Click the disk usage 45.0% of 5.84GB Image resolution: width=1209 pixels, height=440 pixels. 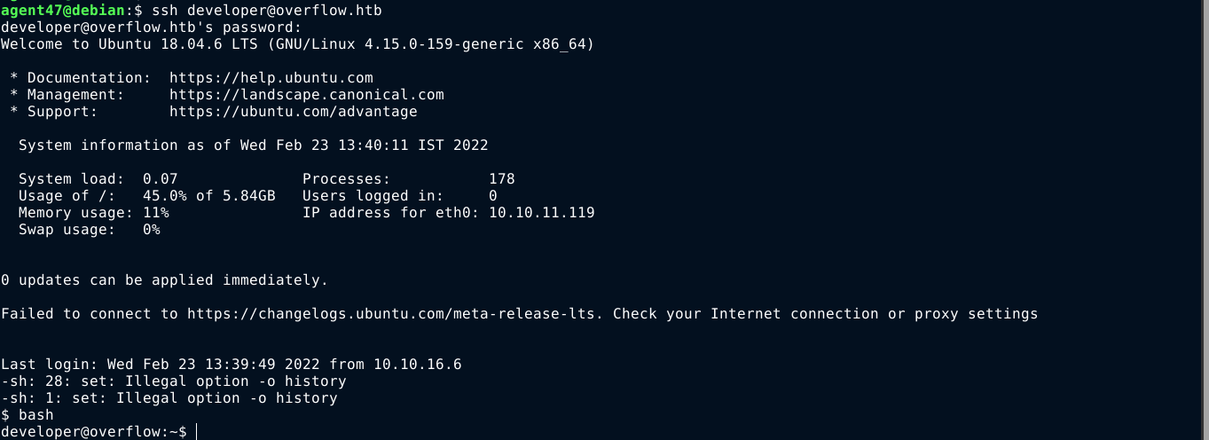[x=208, y=196]
